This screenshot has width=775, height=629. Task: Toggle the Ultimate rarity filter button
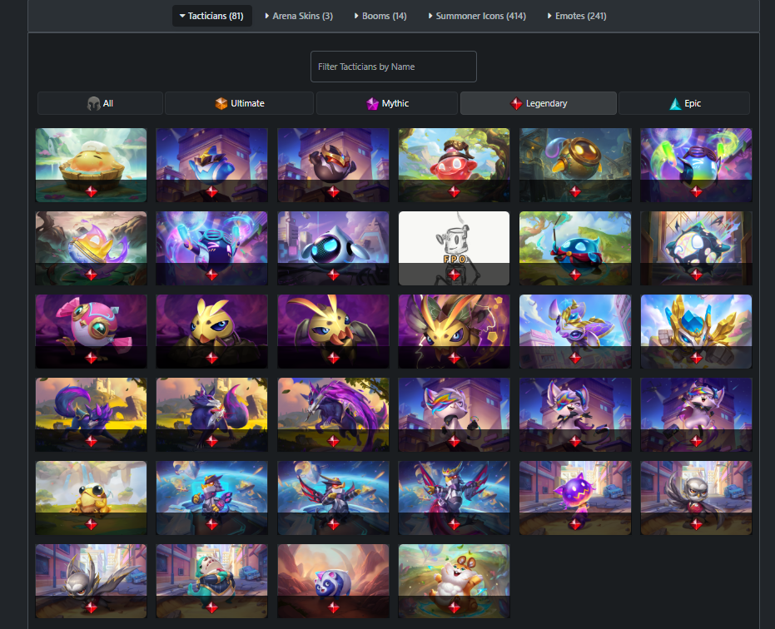coord(239,103)
